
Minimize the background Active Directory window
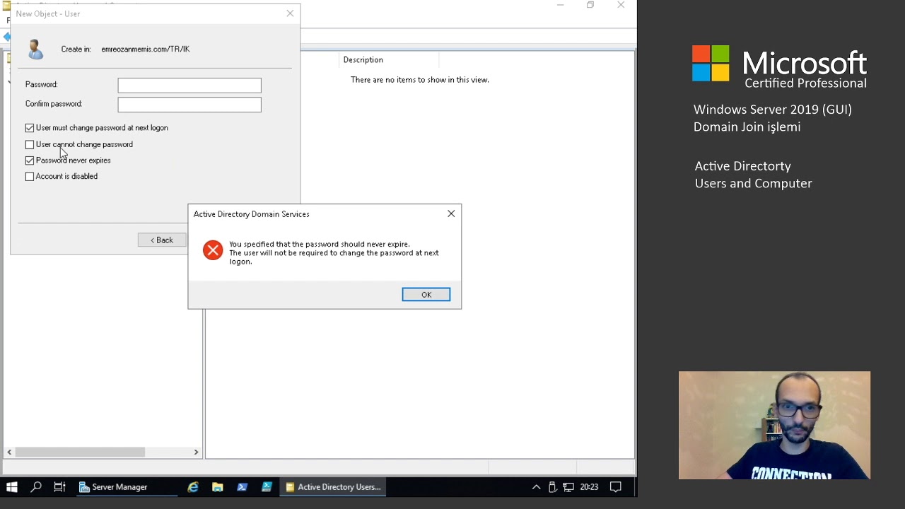(560, 5)
